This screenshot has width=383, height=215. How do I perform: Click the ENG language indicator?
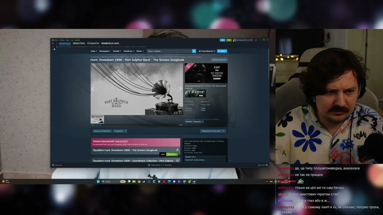(271, 182)
